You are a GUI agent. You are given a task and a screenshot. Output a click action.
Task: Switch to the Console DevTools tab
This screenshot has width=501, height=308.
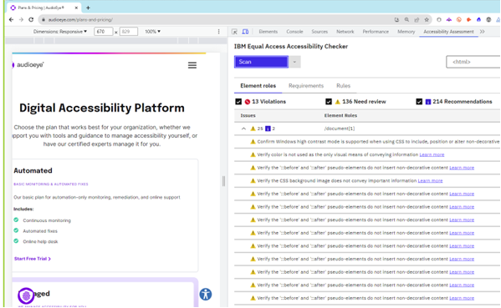(x=294, y=32)
